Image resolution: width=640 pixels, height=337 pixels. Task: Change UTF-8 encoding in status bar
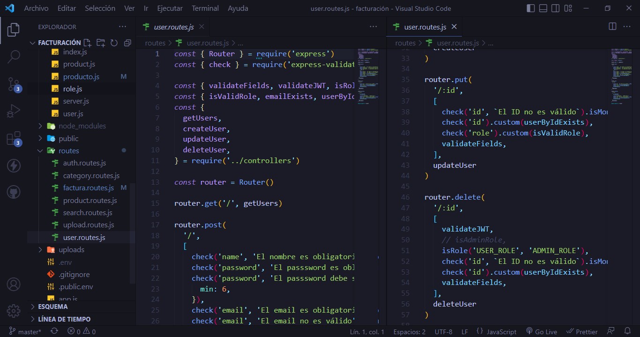(444, 331)
